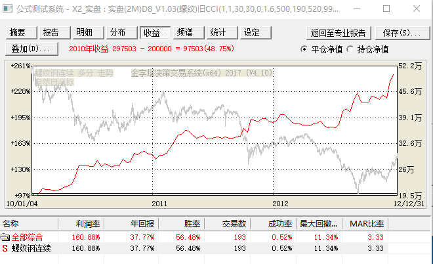Open the 摘要 tab

[21, 33]
